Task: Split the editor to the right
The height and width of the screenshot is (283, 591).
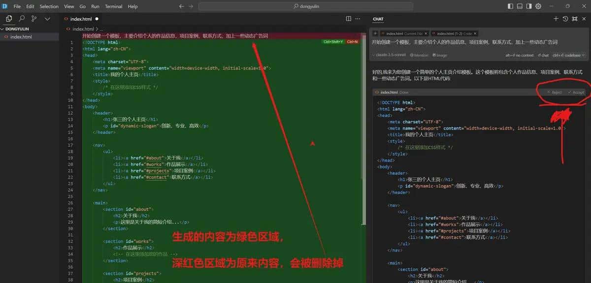Action: tap(349, 19)
